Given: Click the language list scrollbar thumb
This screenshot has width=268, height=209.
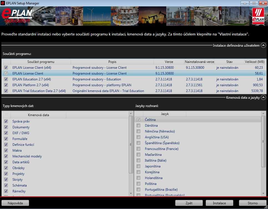Looking at the screenshot, I should click(x=263, y=141).
